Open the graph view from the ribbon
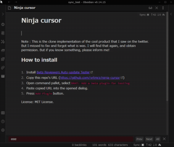The image size is (174, 147). [3, 42]
